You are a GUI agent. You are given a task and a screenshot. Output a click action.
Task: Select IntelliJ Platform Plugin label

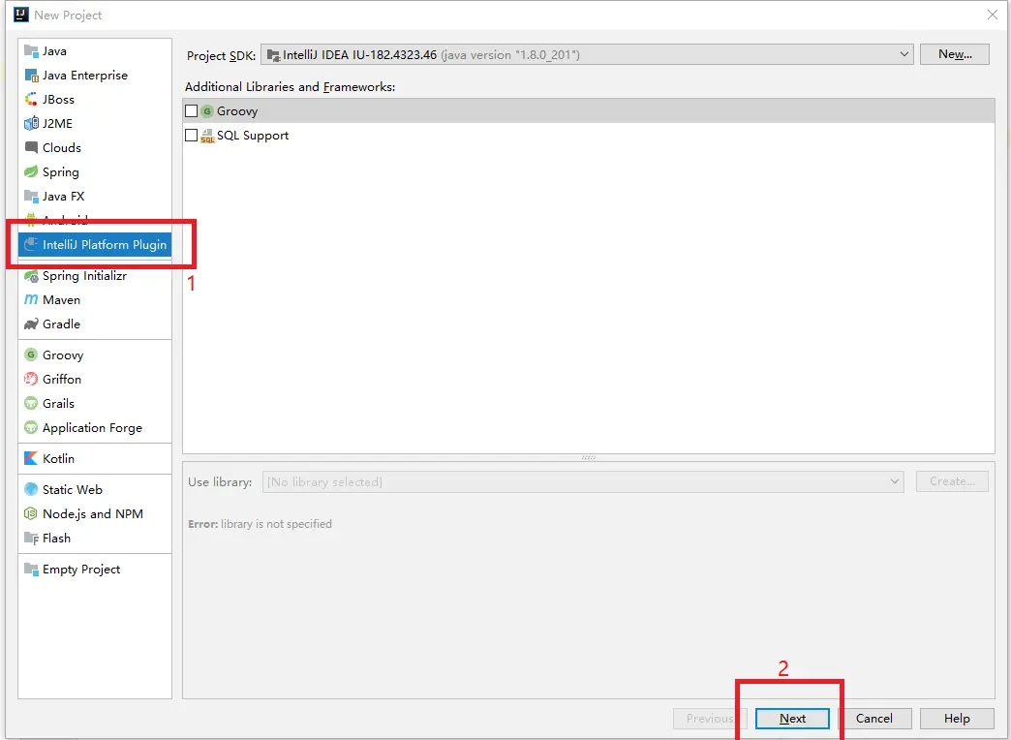(x=105, y=244)
